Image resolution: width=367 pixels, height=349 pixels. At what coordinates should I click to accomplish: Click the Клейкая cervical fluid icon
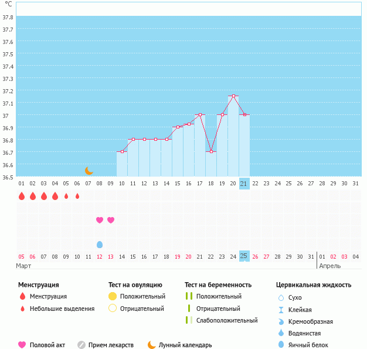281,310
